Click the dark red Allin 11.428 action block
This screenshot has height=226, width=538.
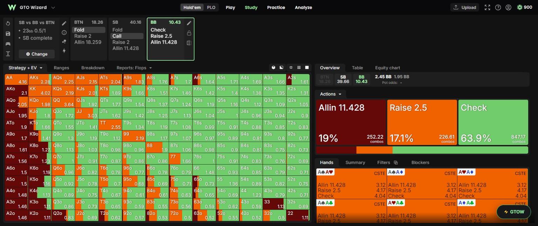pos(351,123)
